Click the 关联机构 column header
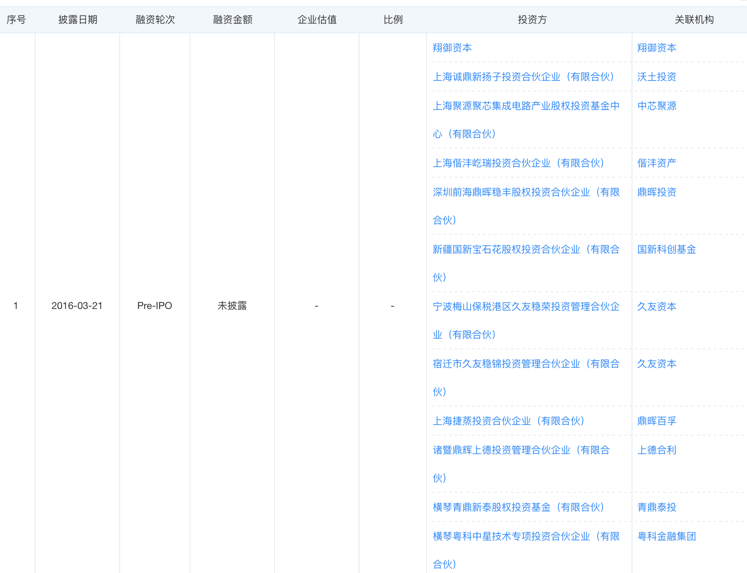747x573 pixels. pyautogui.click(x=694, y=20)
